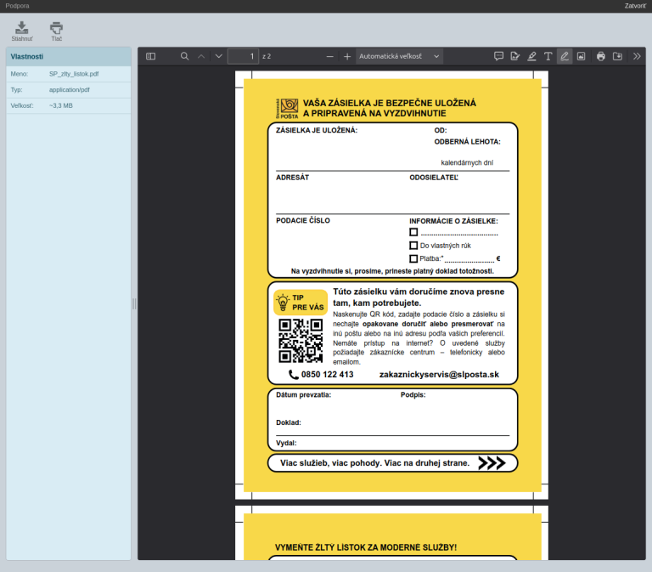
Task: Click the PODACIE ČÍSLO label
Action: [x=303, y=220]
